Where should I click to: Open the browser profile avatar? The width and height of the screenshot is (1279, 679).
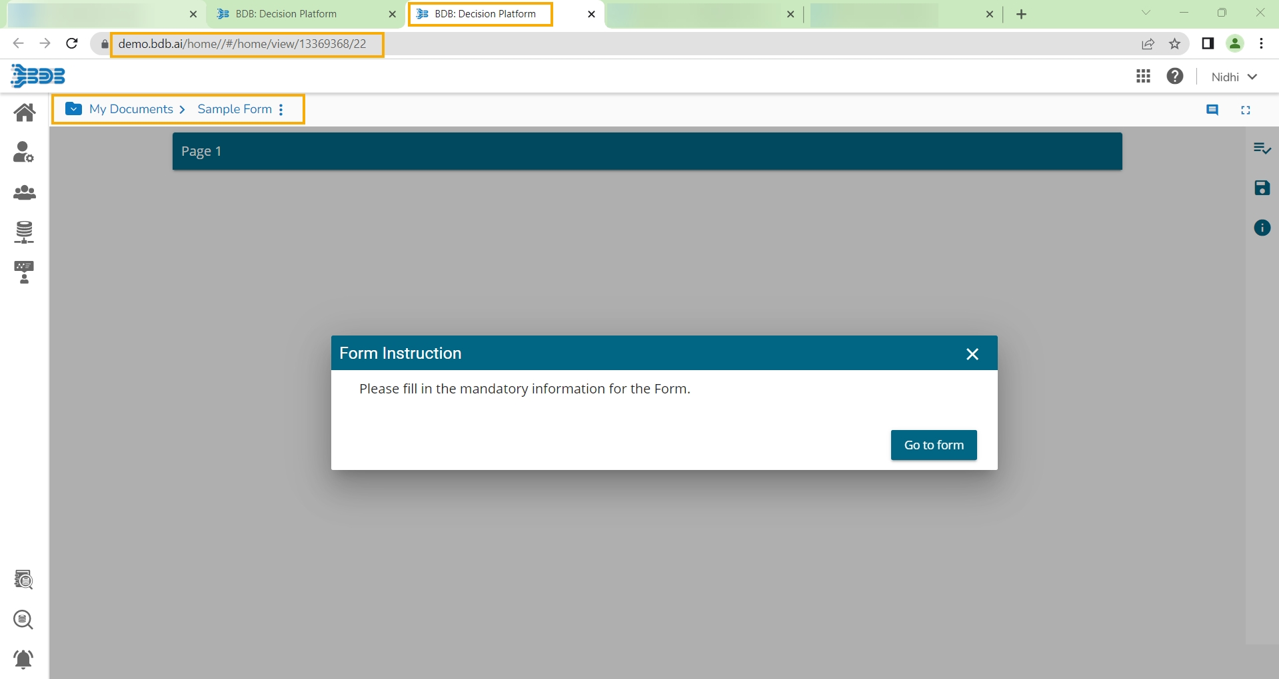(1235, 44)
